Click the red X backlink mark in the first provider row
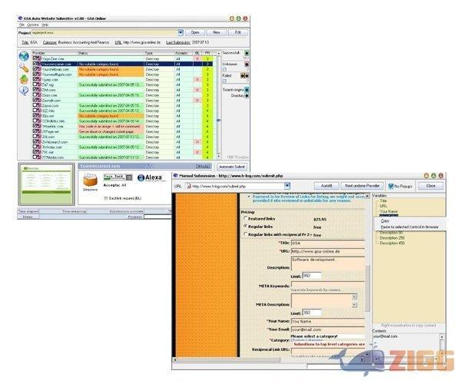 coord(197,59)
